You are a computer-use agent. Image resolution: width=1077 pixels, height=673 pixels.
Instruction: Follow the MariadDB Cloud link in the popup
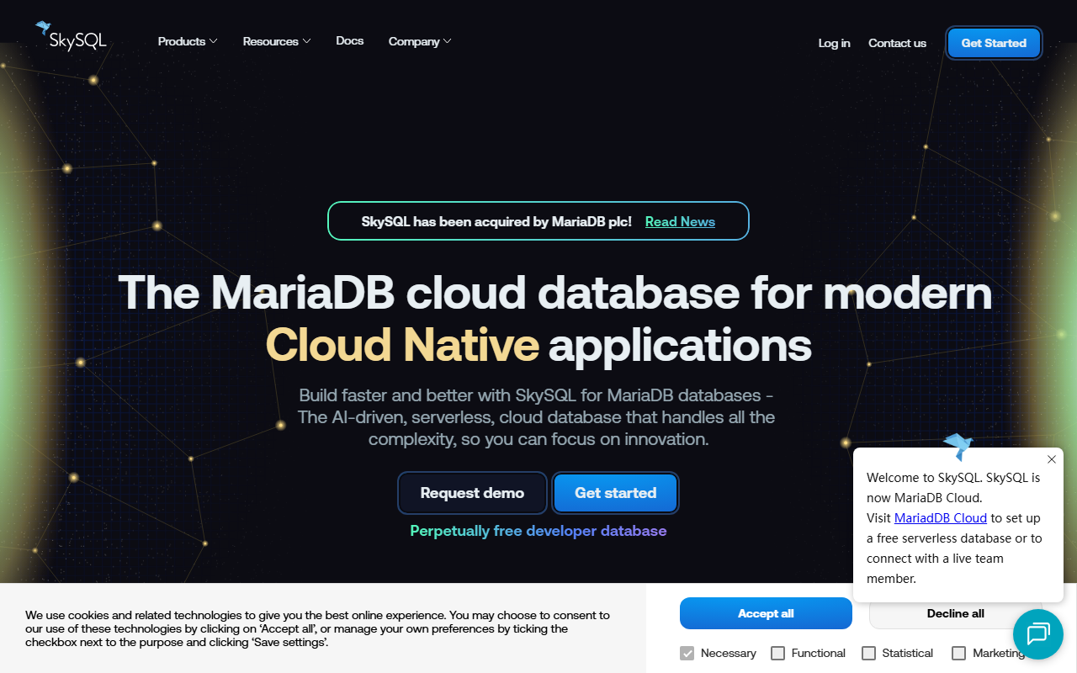pos(941,518)
